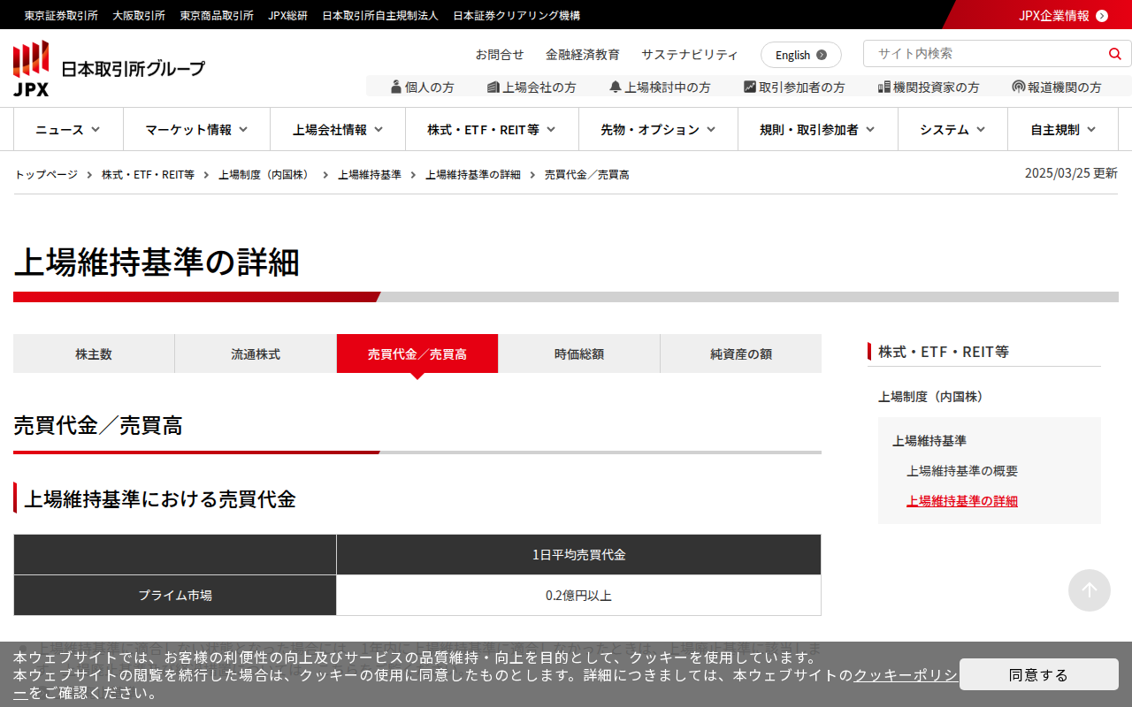Switch site language to English
The image size is (1132, 707).
click(801, 55)
